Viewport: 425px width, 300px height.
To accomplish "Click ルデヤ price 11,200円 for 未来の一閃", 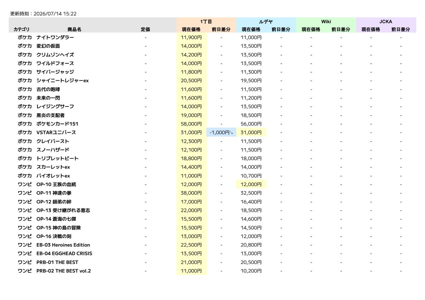I will tap(251, 98).
